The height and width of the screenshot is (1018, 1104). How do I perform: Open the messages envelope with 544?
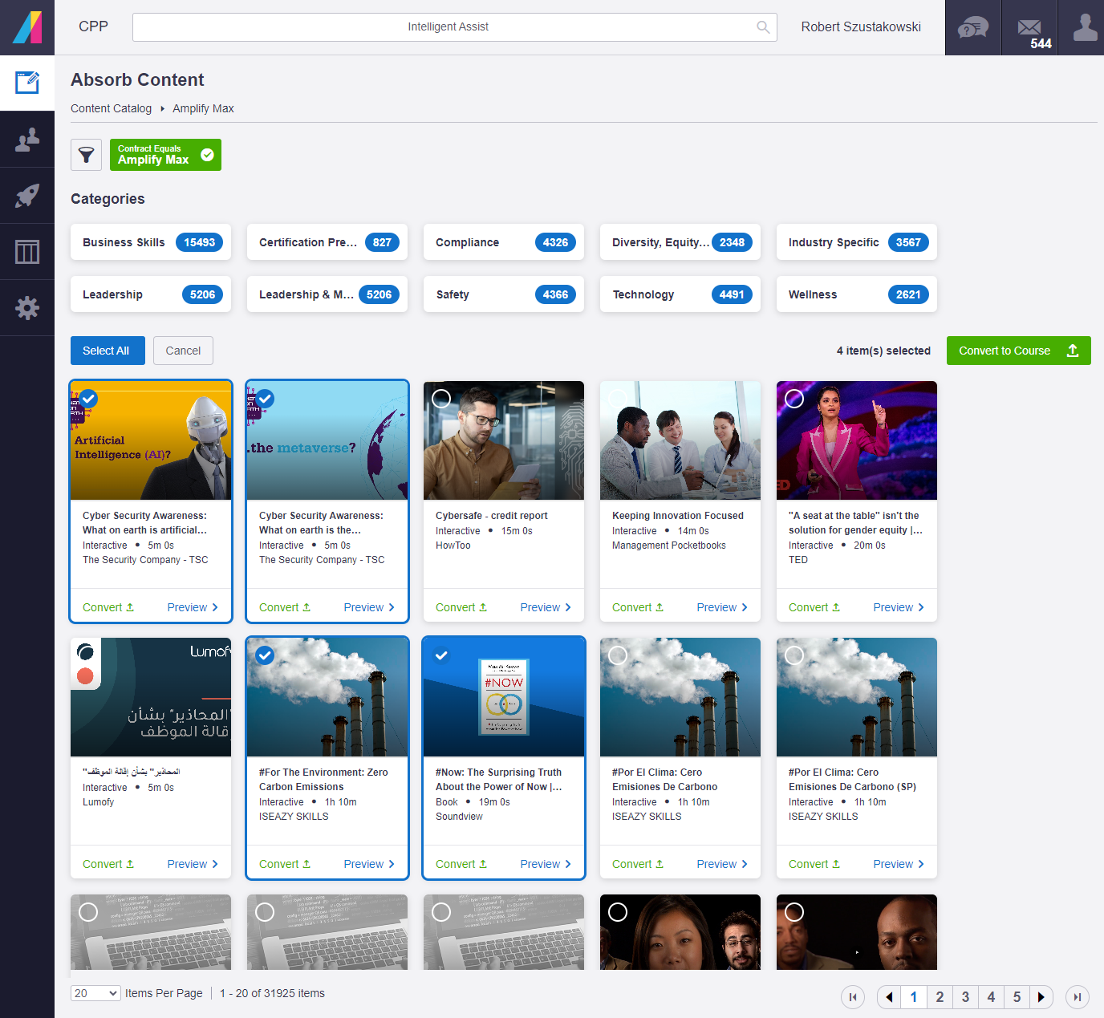tap(1030, 27)
